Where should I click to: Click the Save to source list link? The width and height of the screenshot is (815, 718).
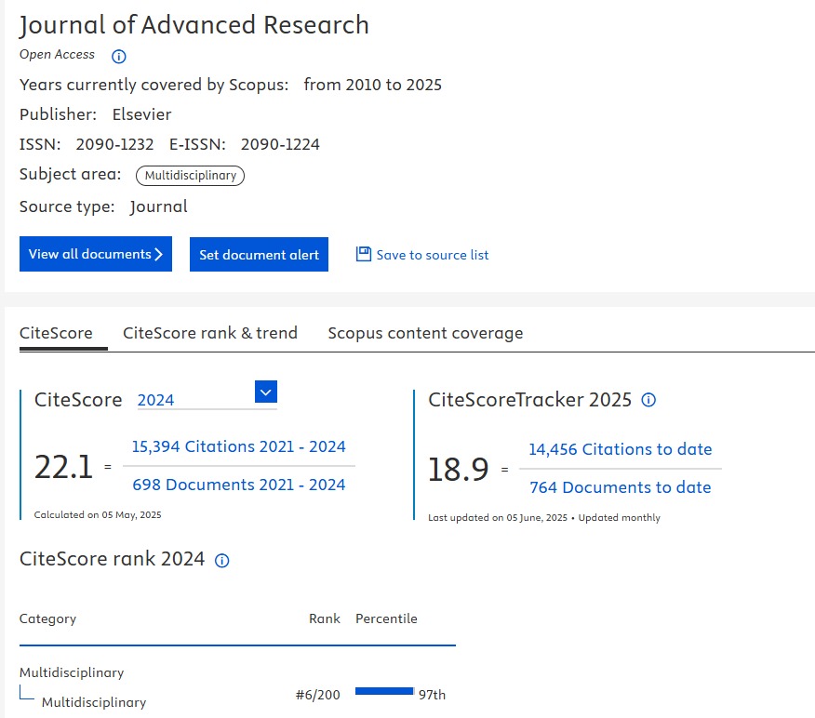click(432, 255)
